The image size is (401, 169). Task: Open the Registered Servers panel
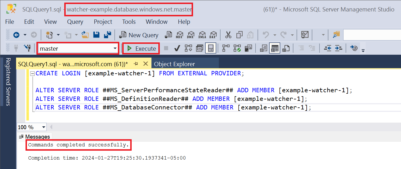tap(8, 83)
